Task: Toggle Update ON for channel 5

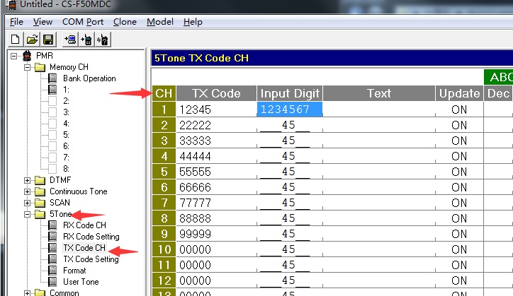Action: [459, 172]
